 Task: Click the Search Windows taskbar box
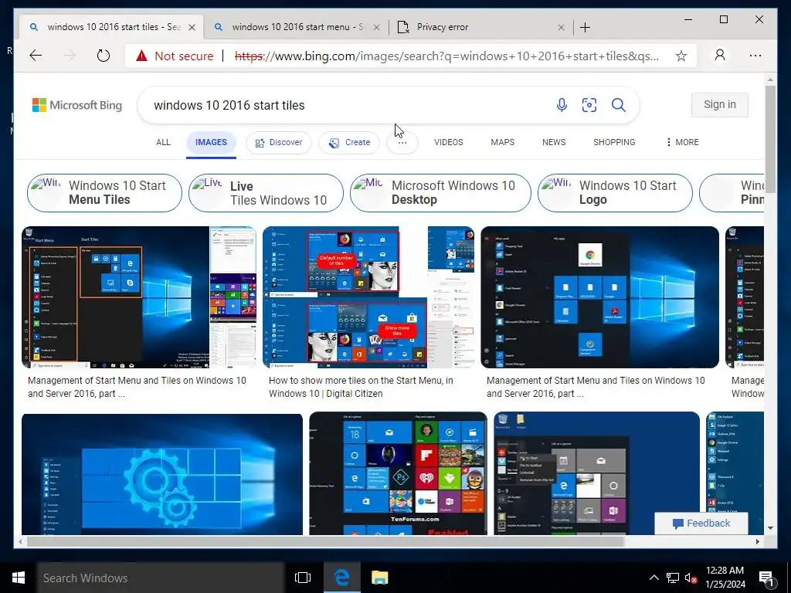tap(161, 578)
